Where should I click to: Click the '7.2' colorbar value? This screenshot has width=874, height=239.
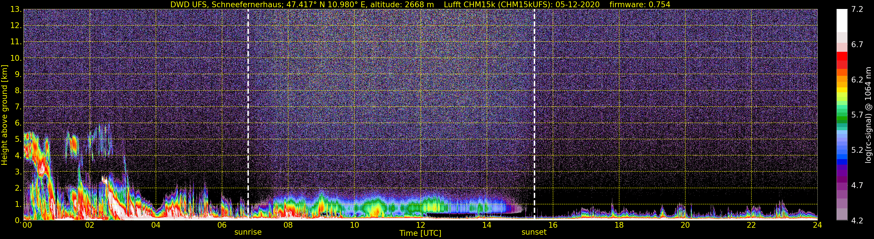point(857,10)
